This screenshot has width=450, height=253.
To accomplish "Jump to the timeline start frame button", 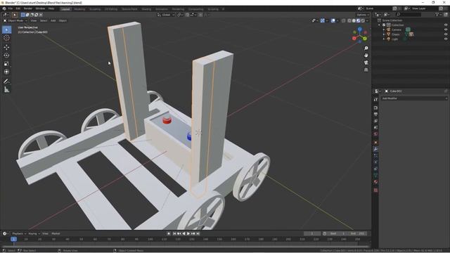I will [174, 233].
